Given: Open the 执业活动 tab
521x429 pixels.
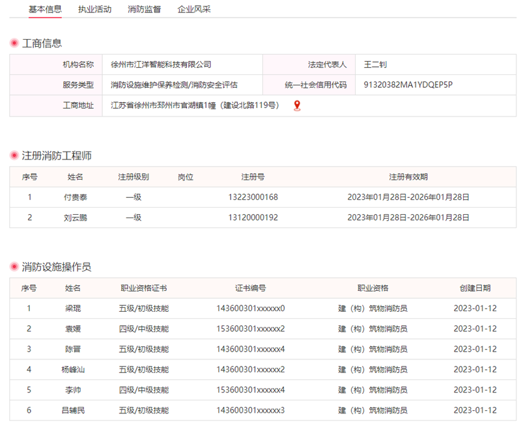Looking at the screenshot, I should tap(94, 9).
